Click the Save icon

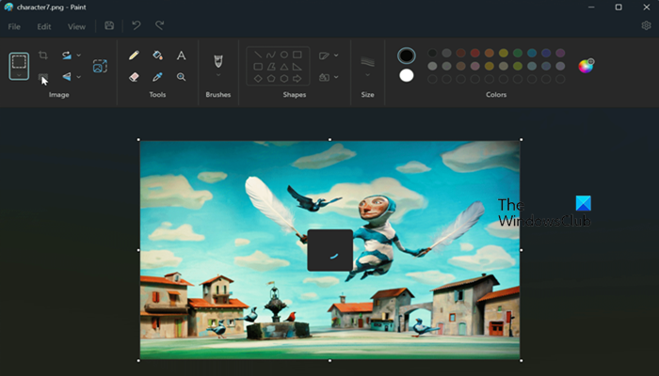click(x=109, y=25)
